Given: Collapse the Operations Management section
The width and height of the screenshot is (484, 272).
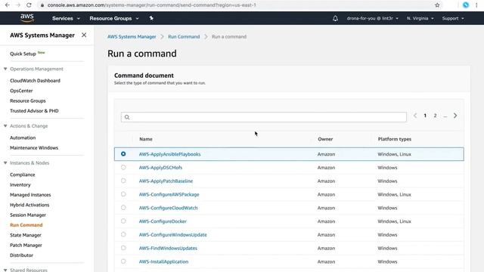Looking at the screenshot, I should pos(5,69).
